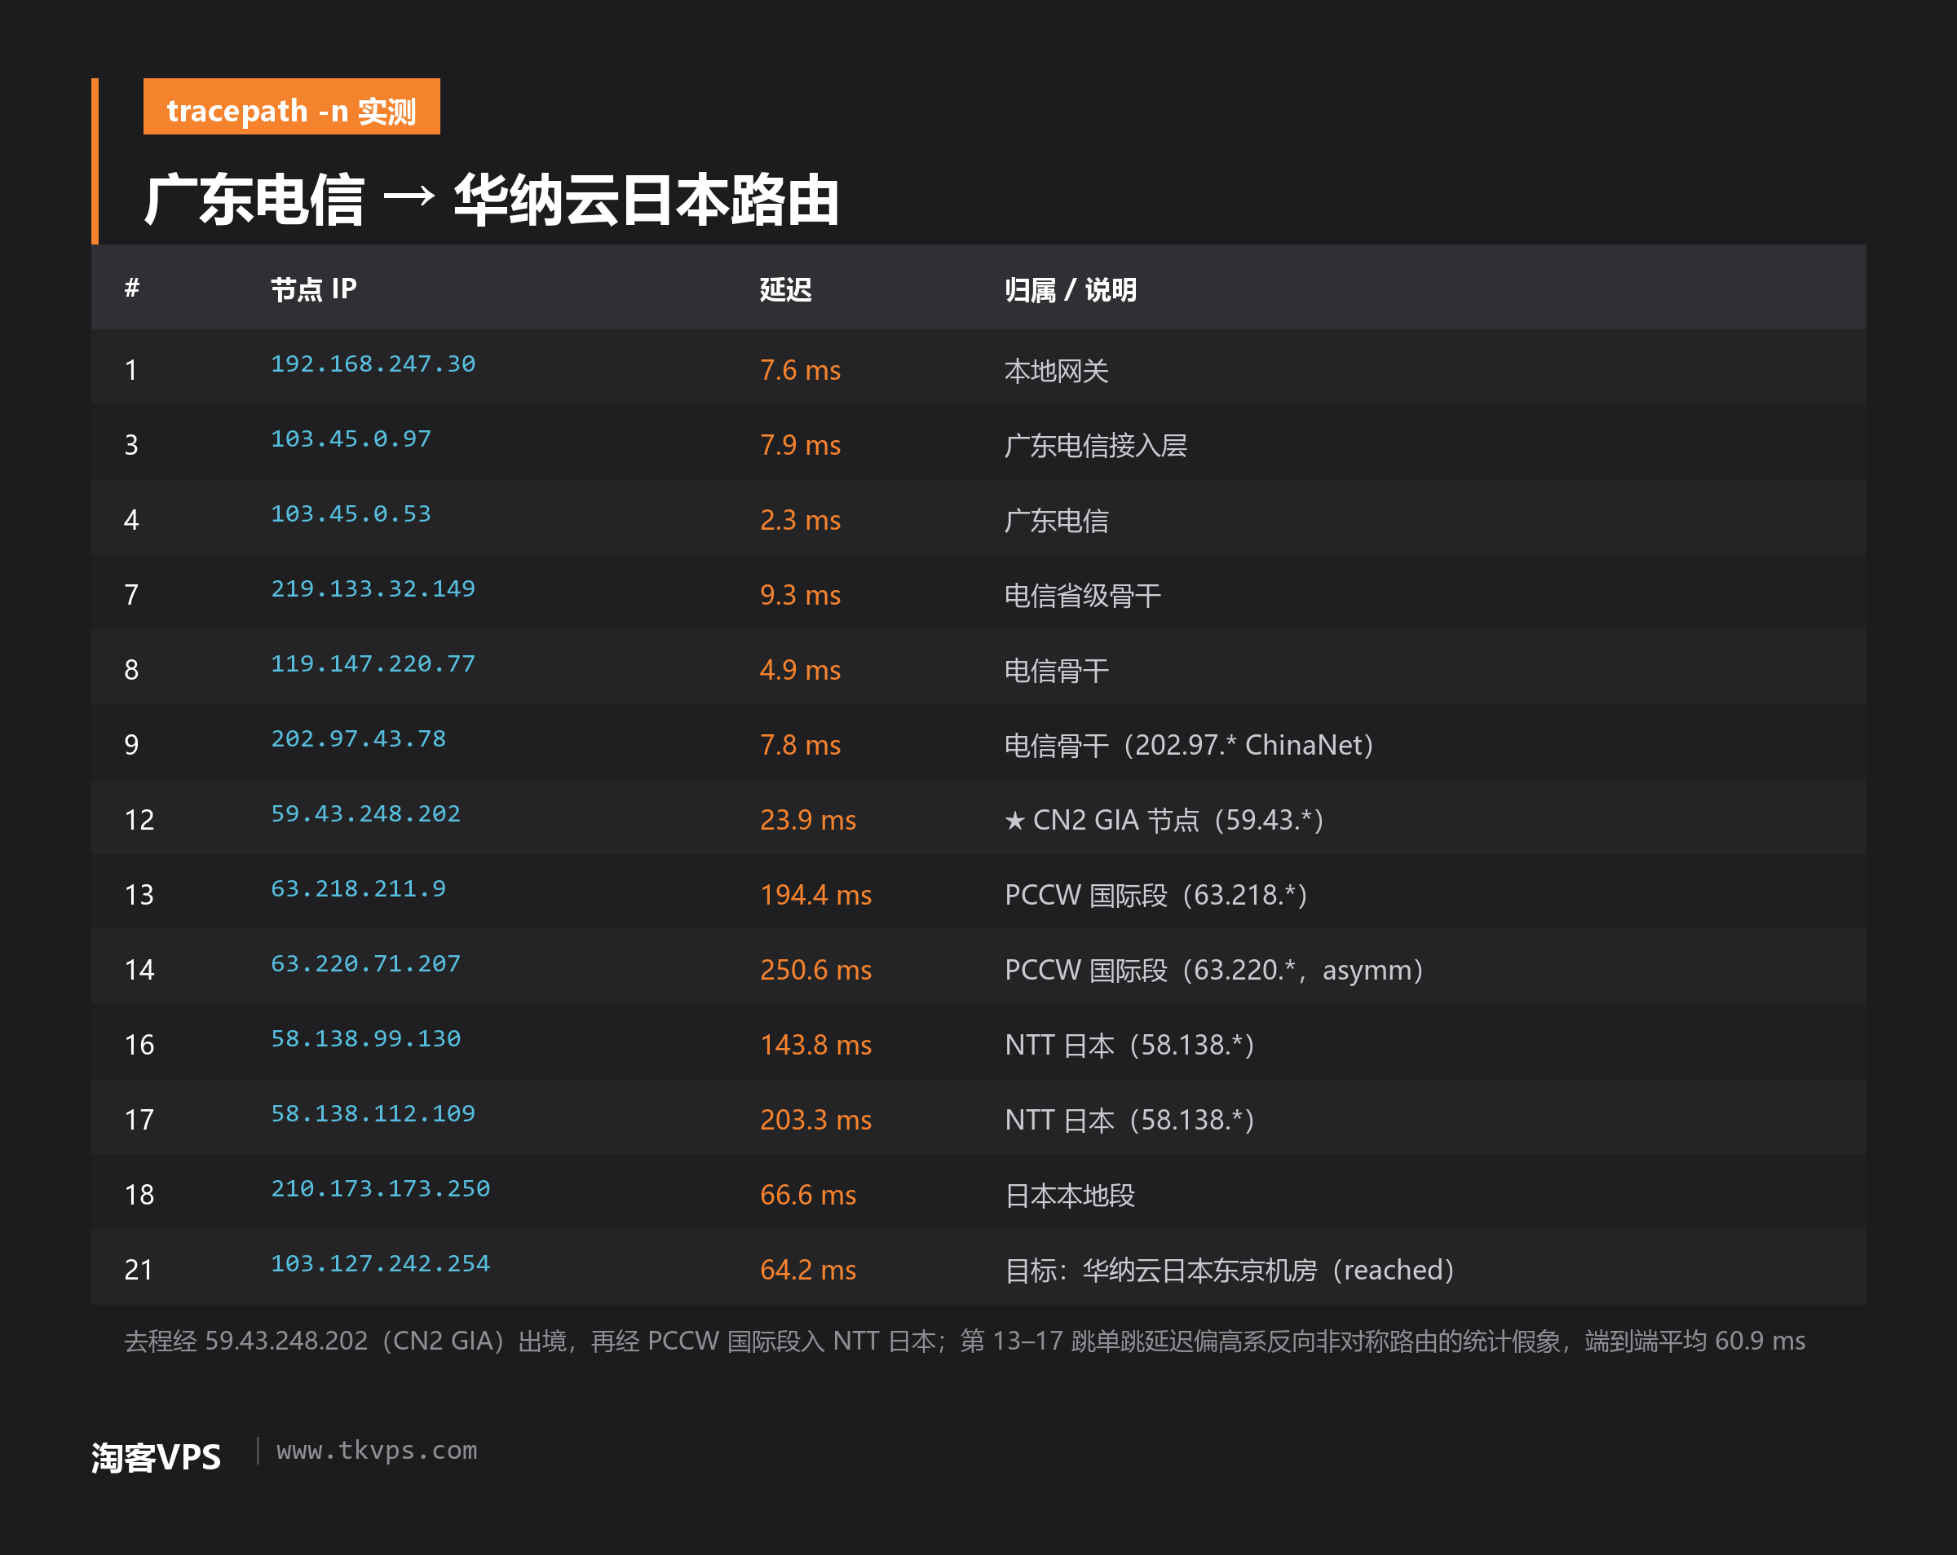
Task: Click 'PCCW 国际段（63.220.*，asymm）' description
Action: point(1213,970)
